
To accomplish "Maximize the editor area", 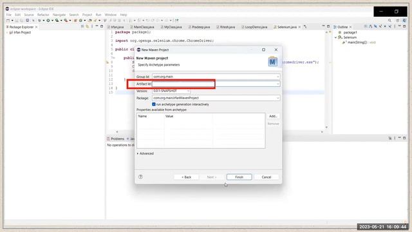I will point(328,26).
